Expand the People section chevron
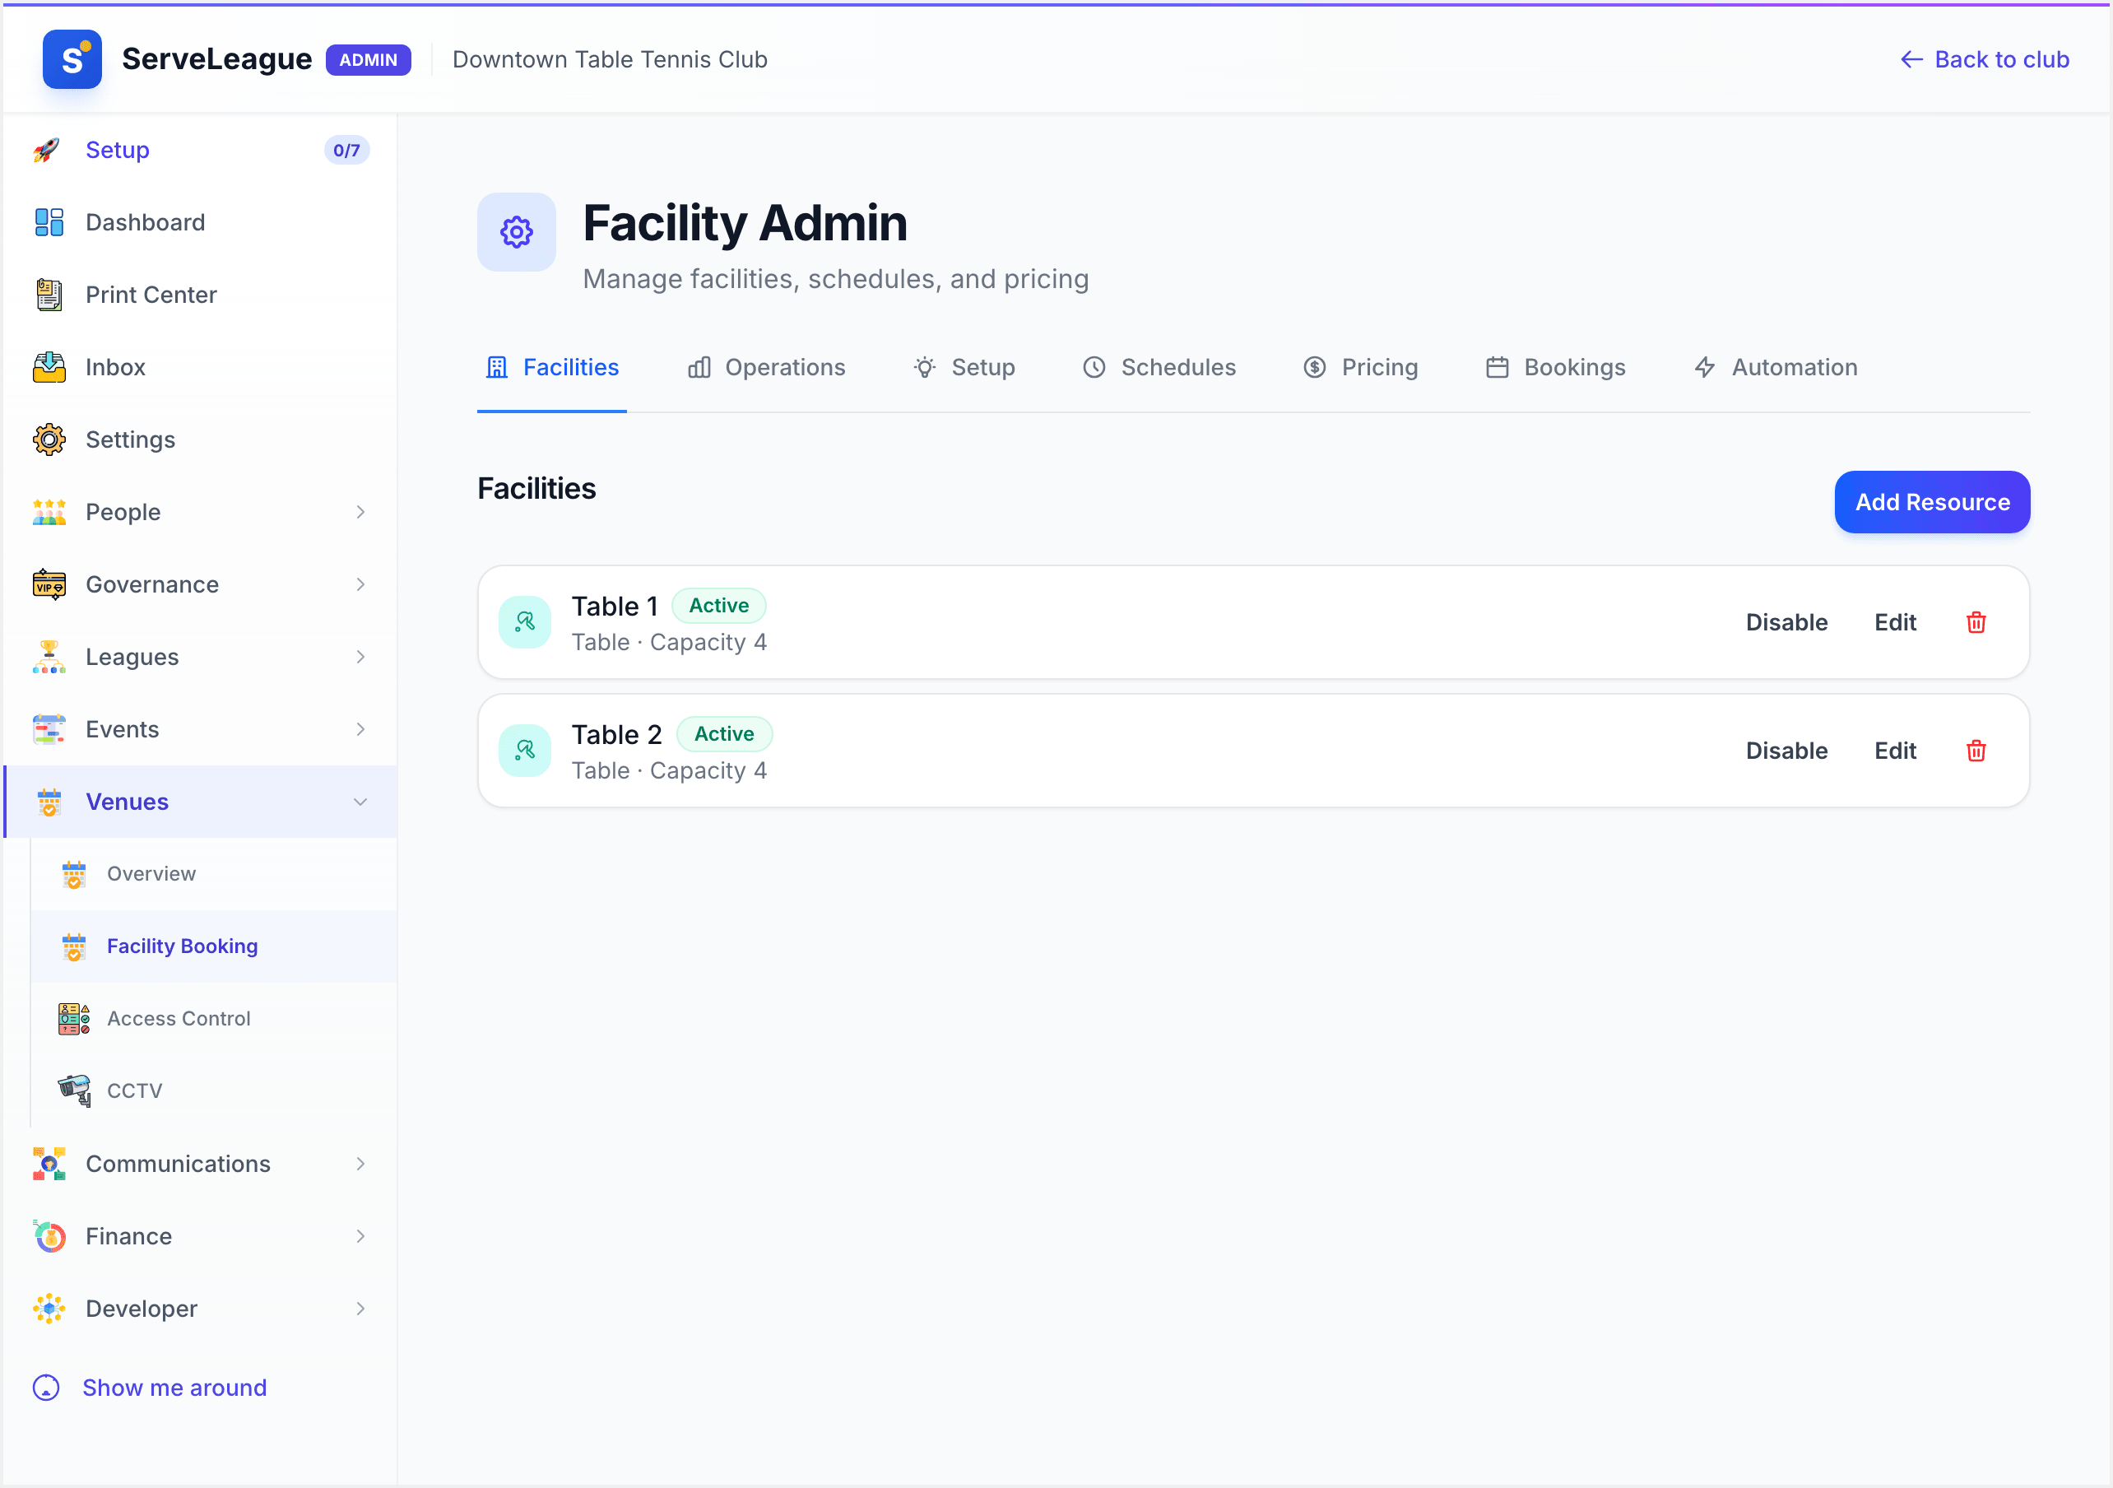 coord(360,512)
